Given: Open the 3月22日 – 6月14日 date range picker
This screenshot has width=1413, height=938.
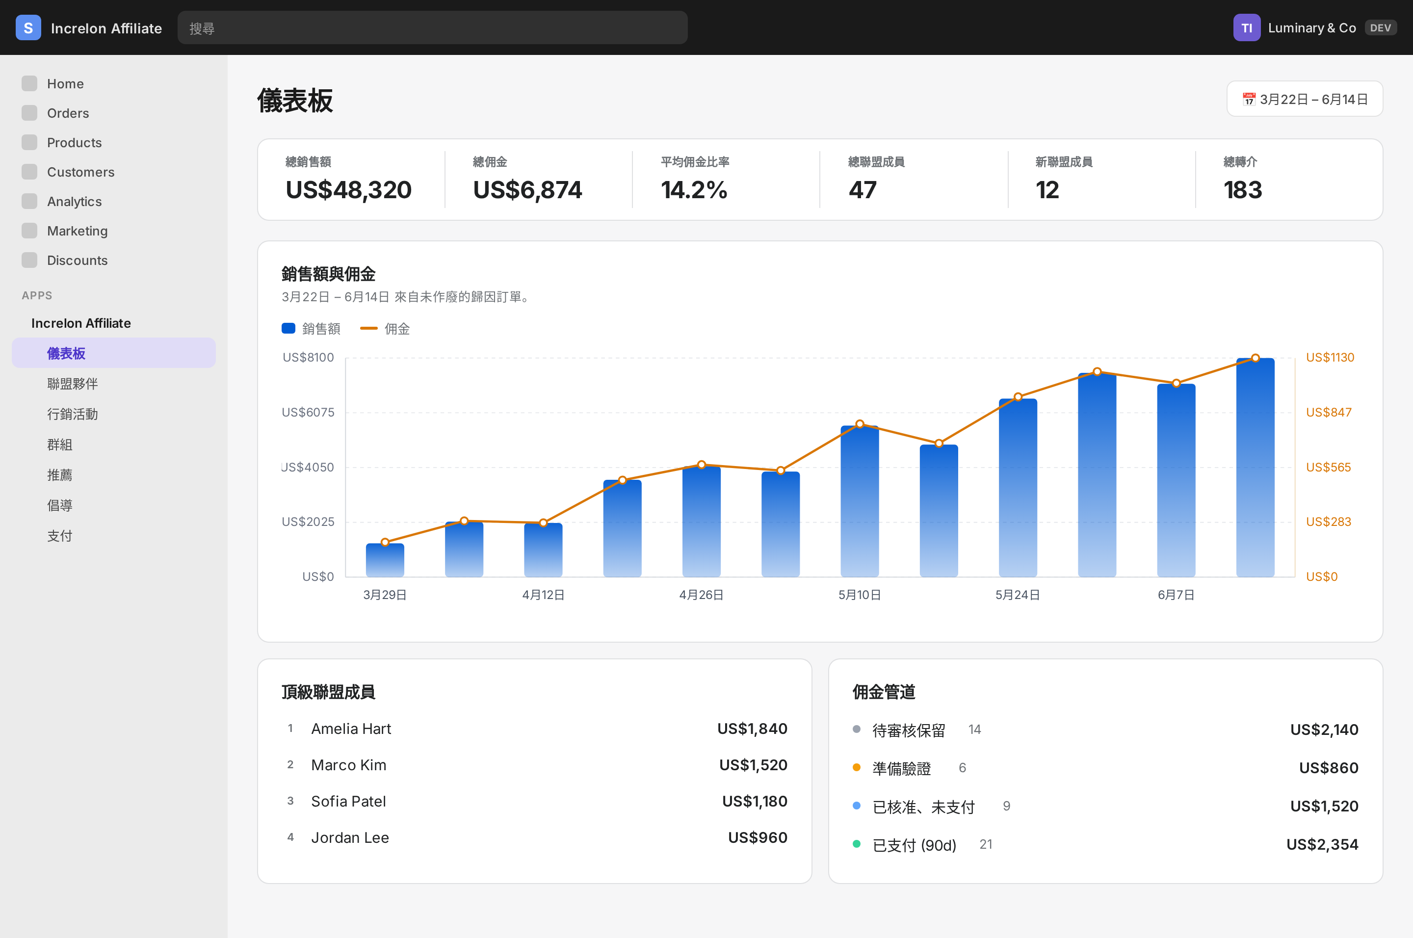Looking at the screenshot, I should click(1305, 99).
